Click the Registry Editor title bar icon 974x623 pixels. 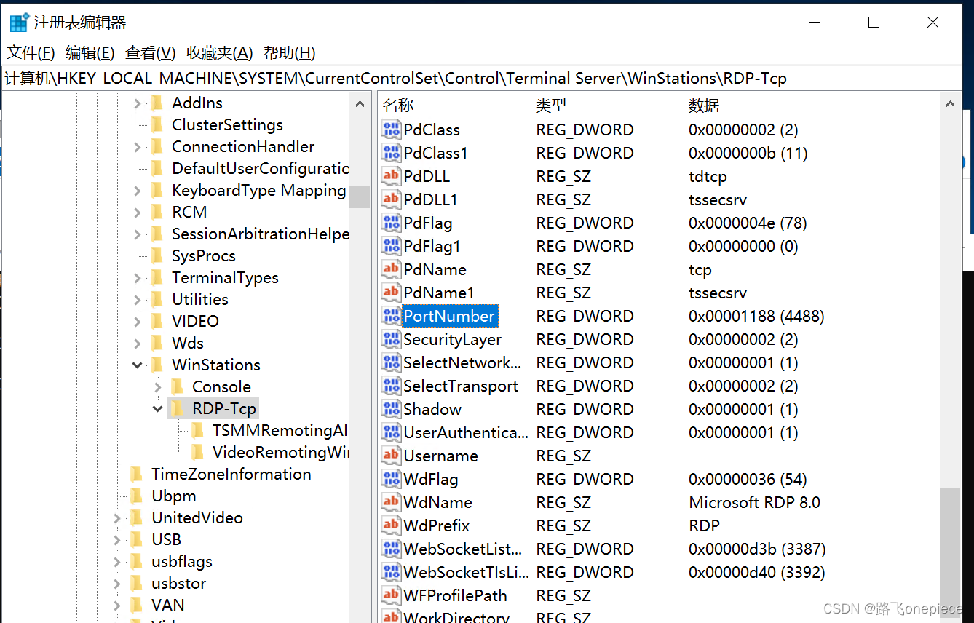pyautogui.click(x=19, y=22)
